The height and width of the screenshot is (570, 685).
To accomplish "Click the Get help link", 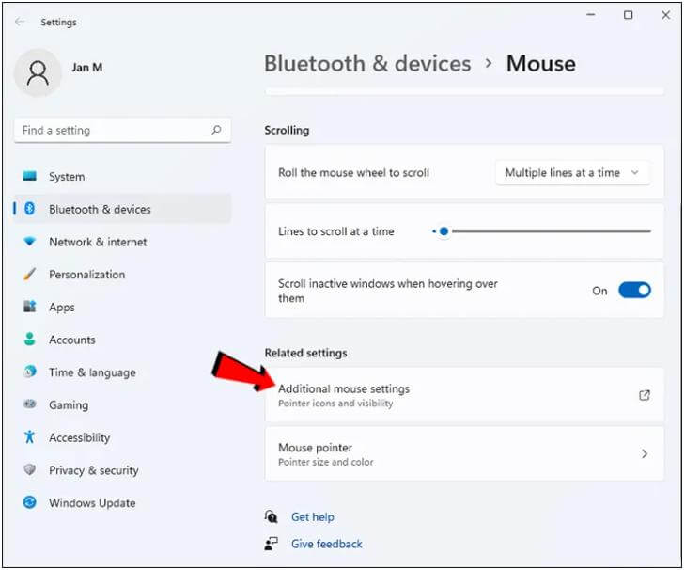I will (x=313, y=516).
